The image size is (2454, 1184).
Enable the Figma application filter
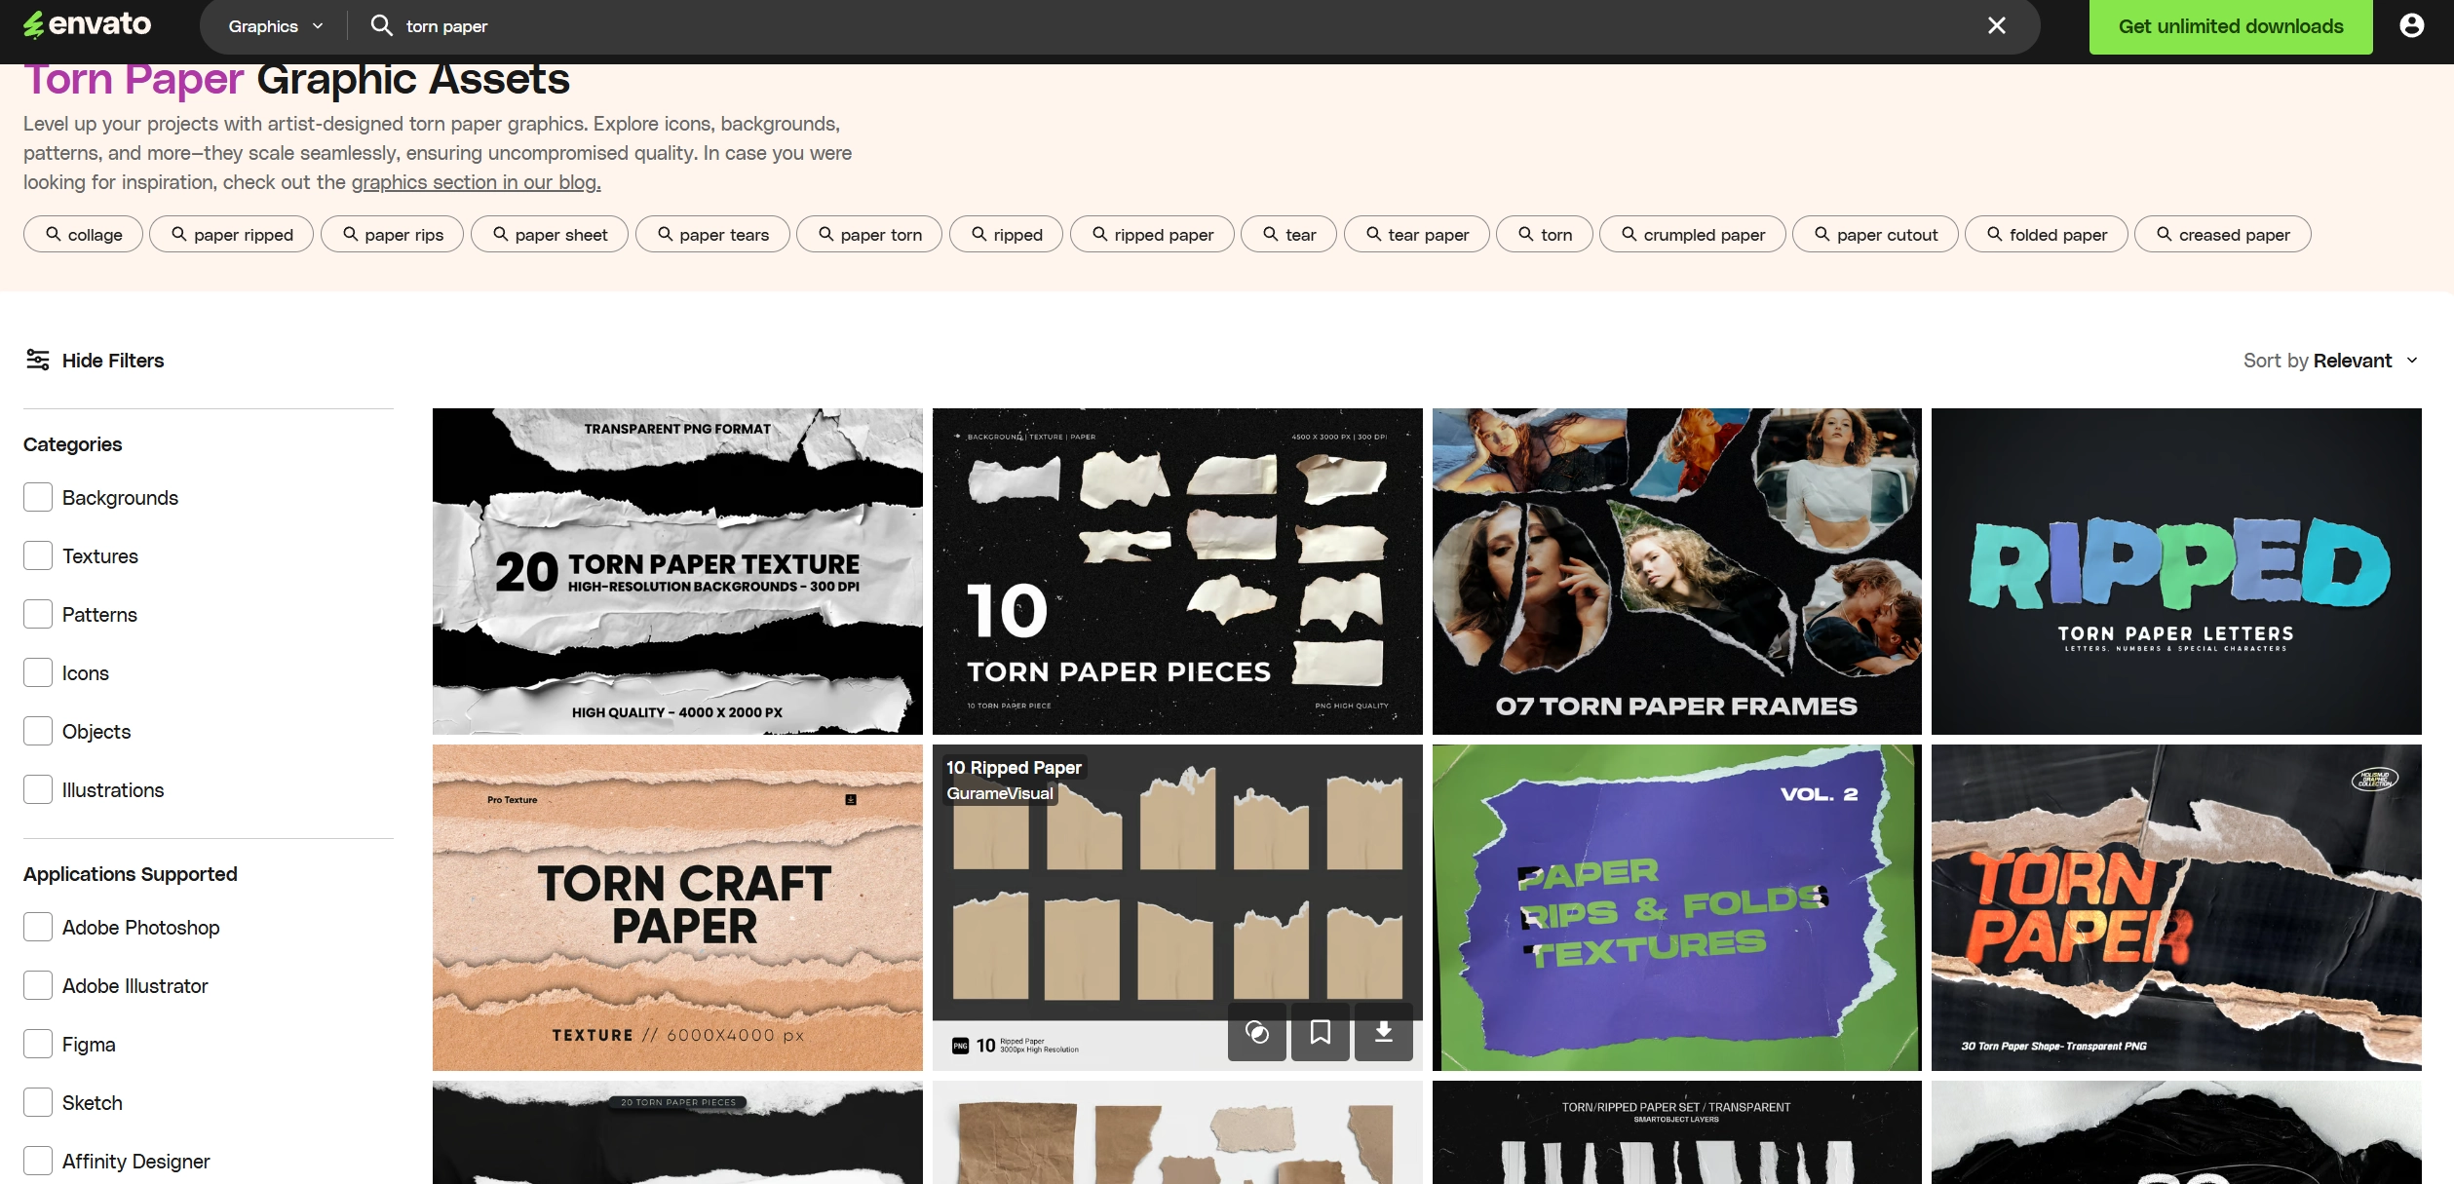(x=37, y=1044)
